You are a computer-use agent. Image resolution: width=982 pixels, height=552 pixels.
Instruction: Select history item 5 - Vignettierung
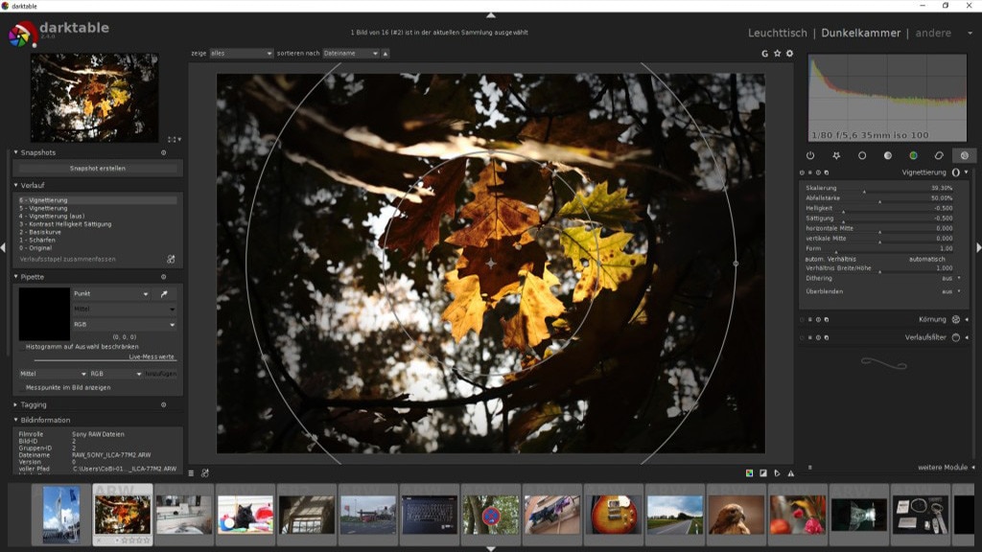pyautogui.click(x=97, y=208)
